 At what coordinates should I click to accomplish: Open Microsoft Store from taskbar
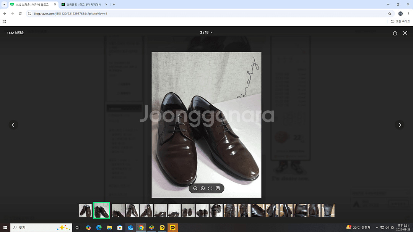coord(120,227)
